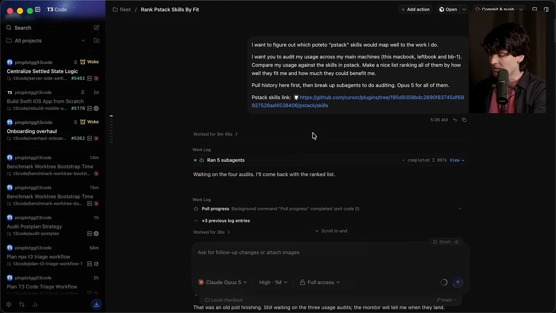Open the source control branch icon in sidebar footer
The image size is (556, 313).
tap(22, 304)
